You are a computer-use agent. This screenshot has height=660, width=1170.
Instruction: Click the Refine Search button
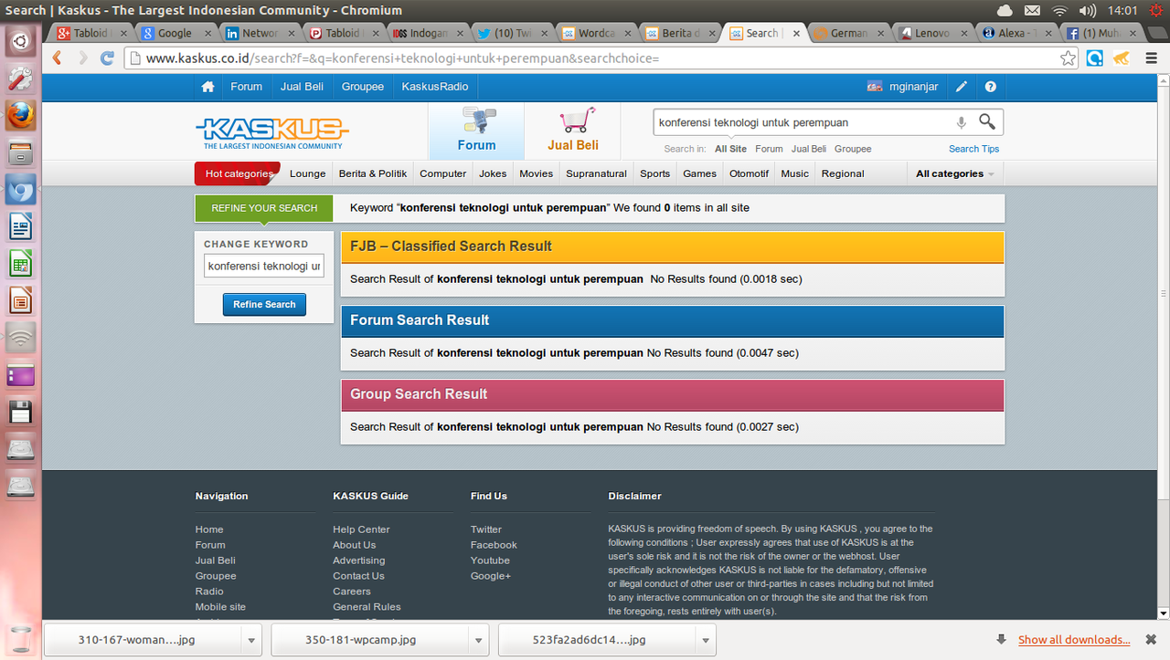pos(264,304)
